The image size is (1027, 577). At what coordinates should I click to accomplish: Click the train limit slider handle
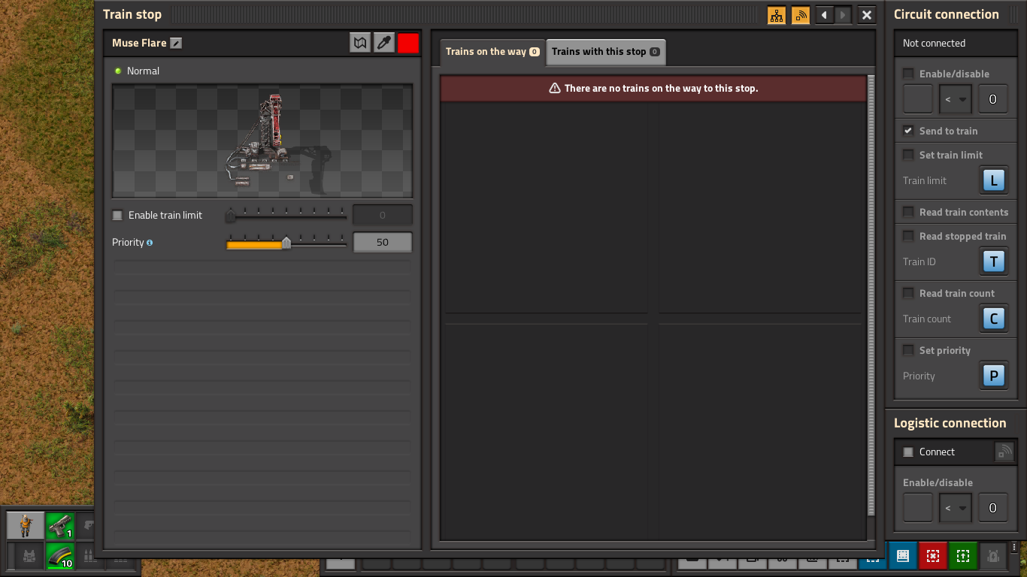pyautogui.click(x=231, y=216)
